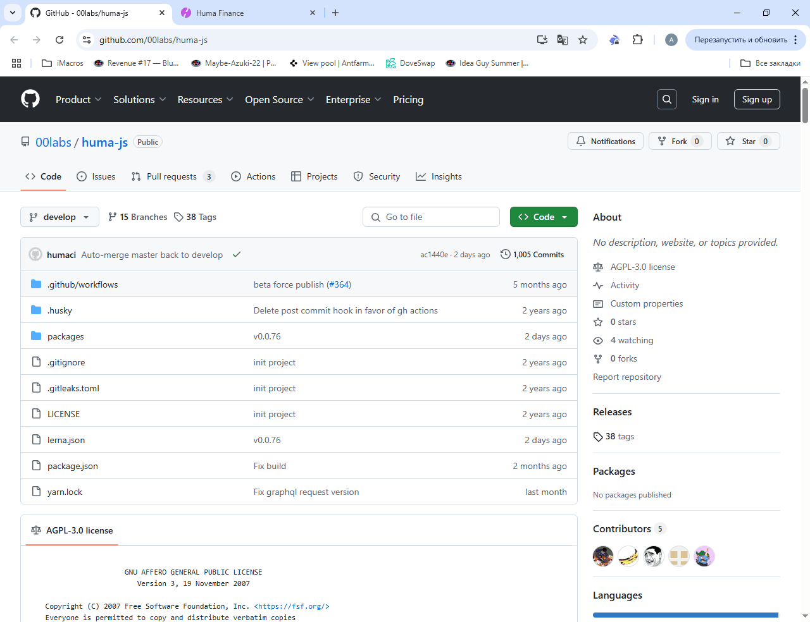Open AGPL-3.0 license in About

tap(642, 267)
